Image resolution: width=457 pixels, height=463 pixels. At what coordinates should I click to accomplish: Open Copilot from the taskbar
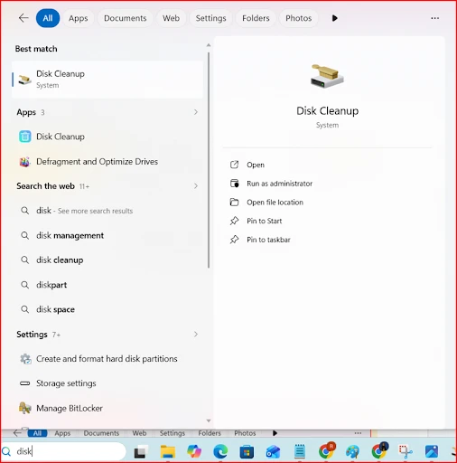point(194,451)
